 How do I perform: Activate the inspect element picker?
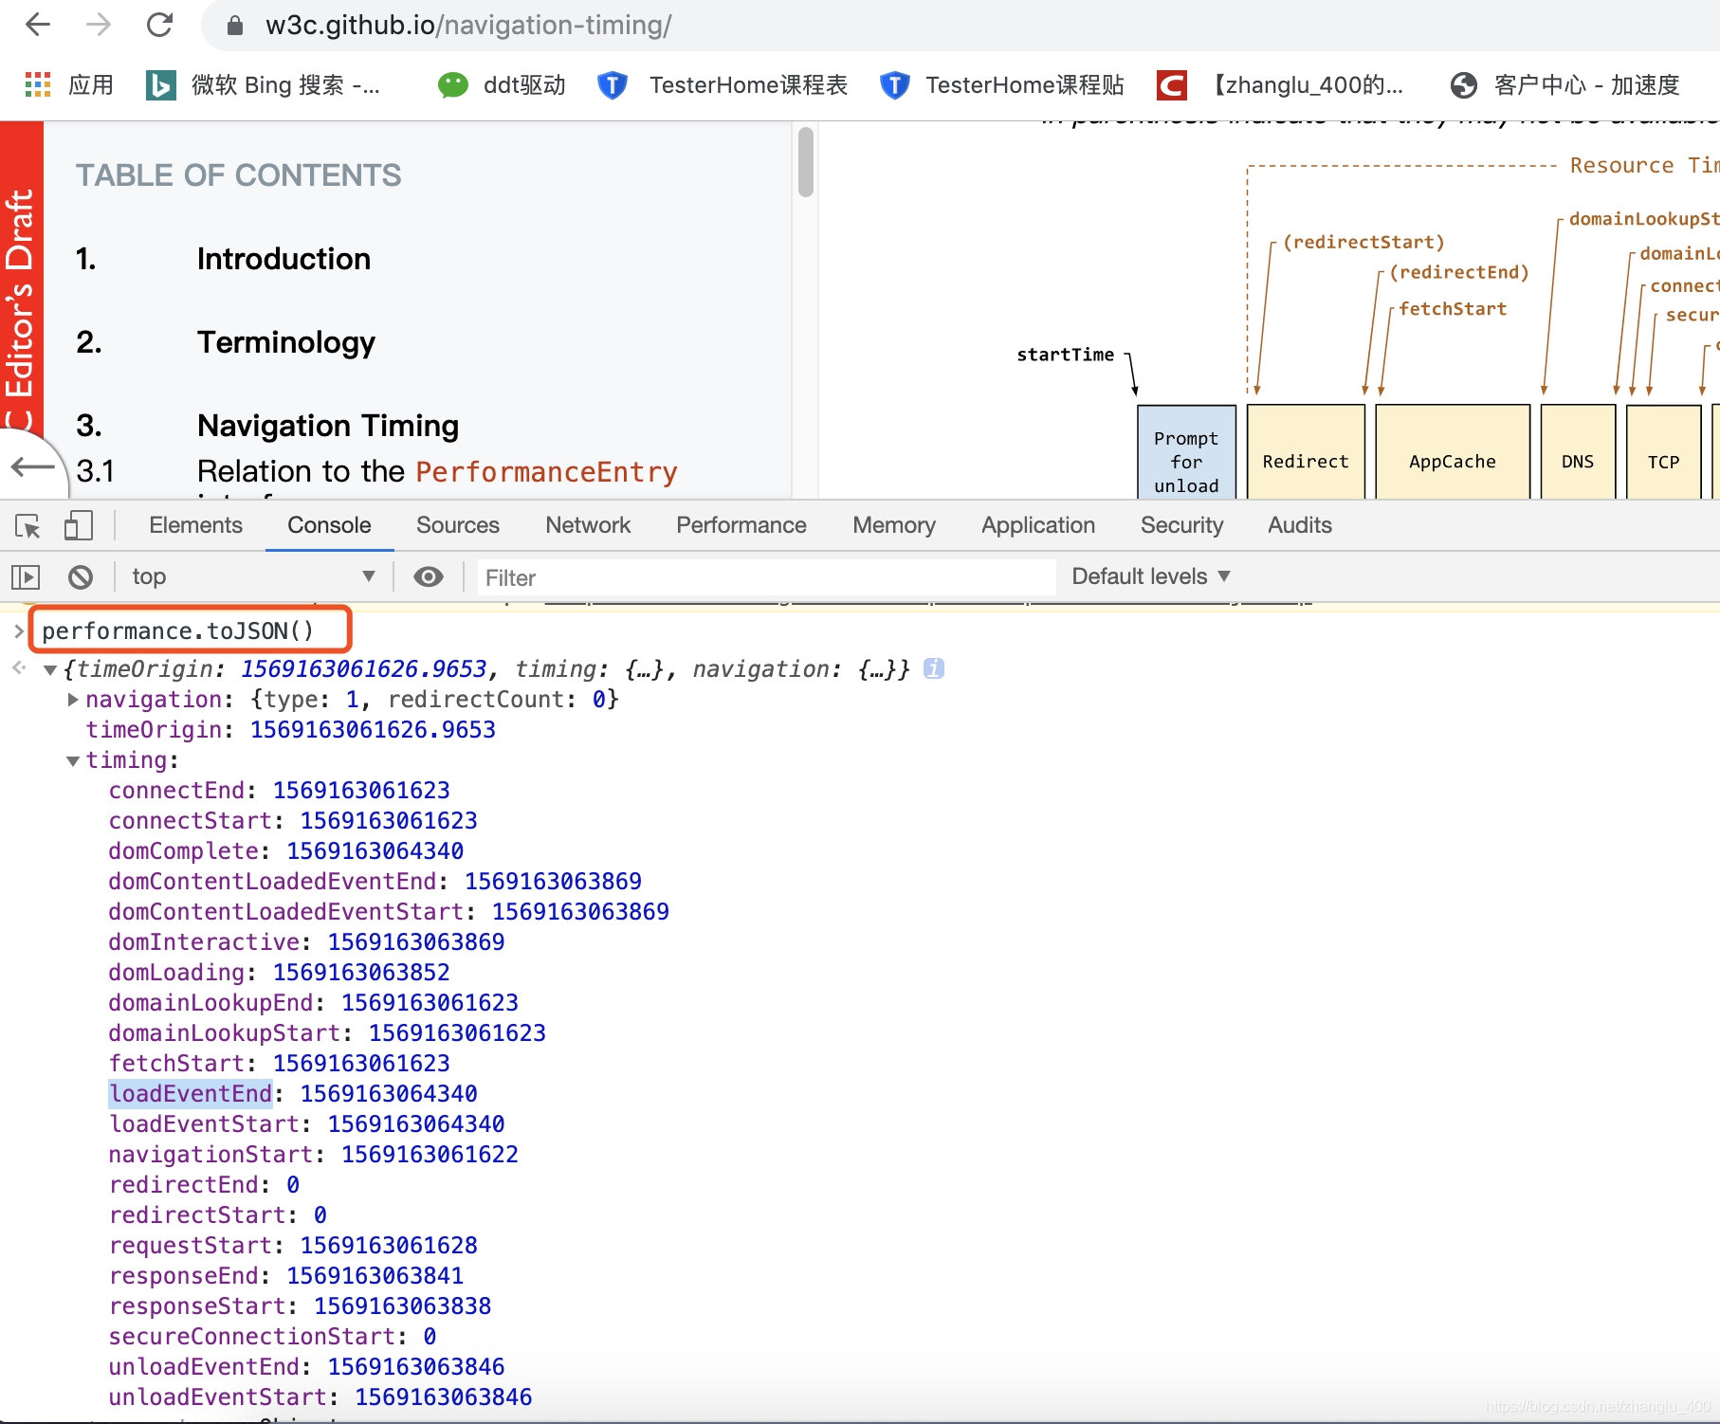27,525
